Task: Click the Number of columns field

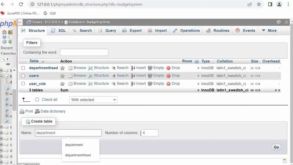Action: pos(150,133)
